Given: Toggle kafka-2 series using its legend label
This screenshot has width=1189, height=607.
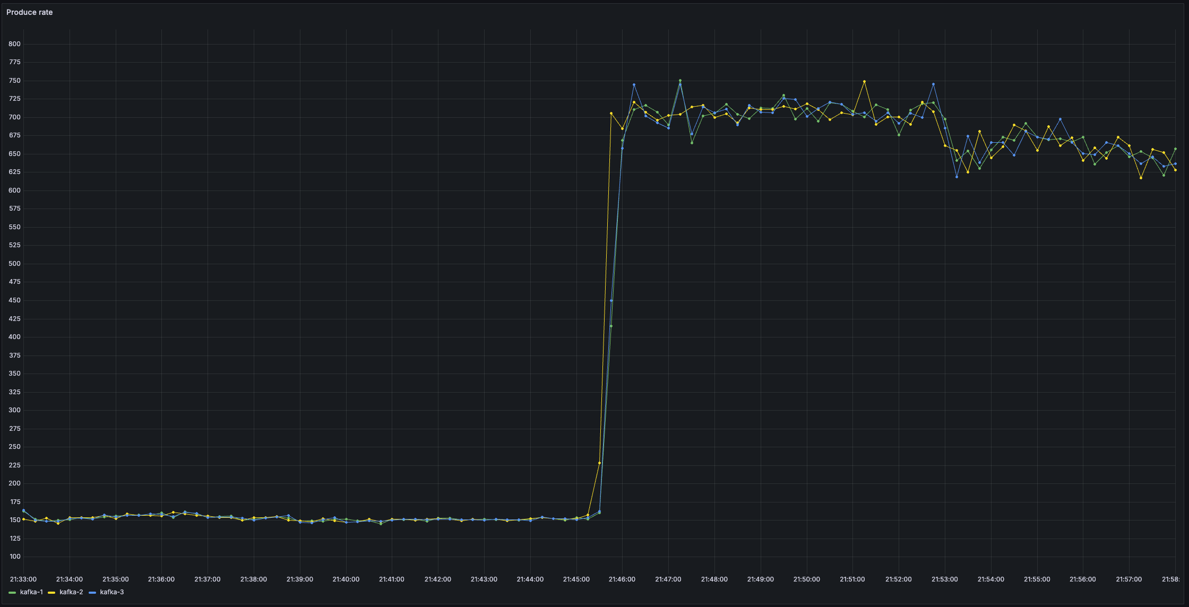Looking at the screenshot, I should [71, 592].
